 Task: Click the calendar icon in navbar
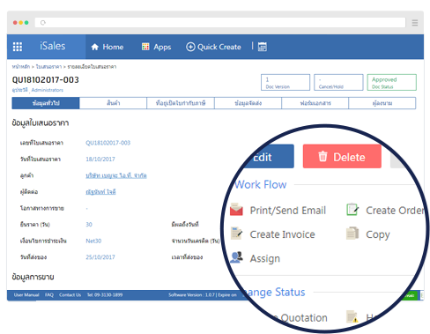263,47
